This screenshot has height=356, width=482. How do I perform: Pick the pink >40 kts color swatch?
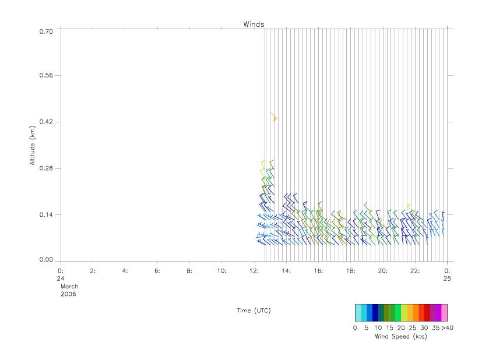tap(445, 313)
